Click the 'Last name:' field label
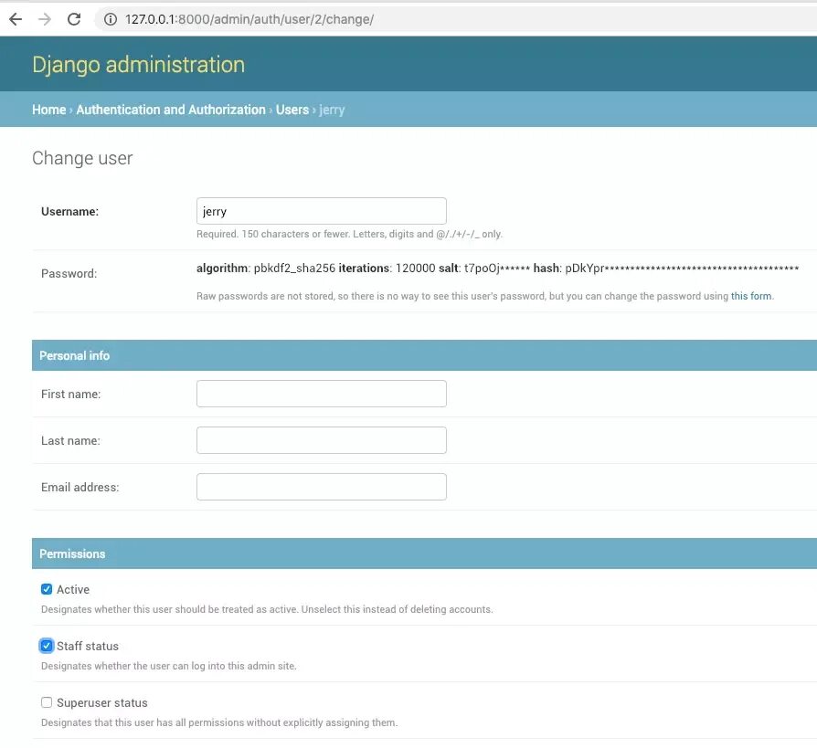Image resolution: width=817 pixels, height=748 pixels. tap(71, 441)
